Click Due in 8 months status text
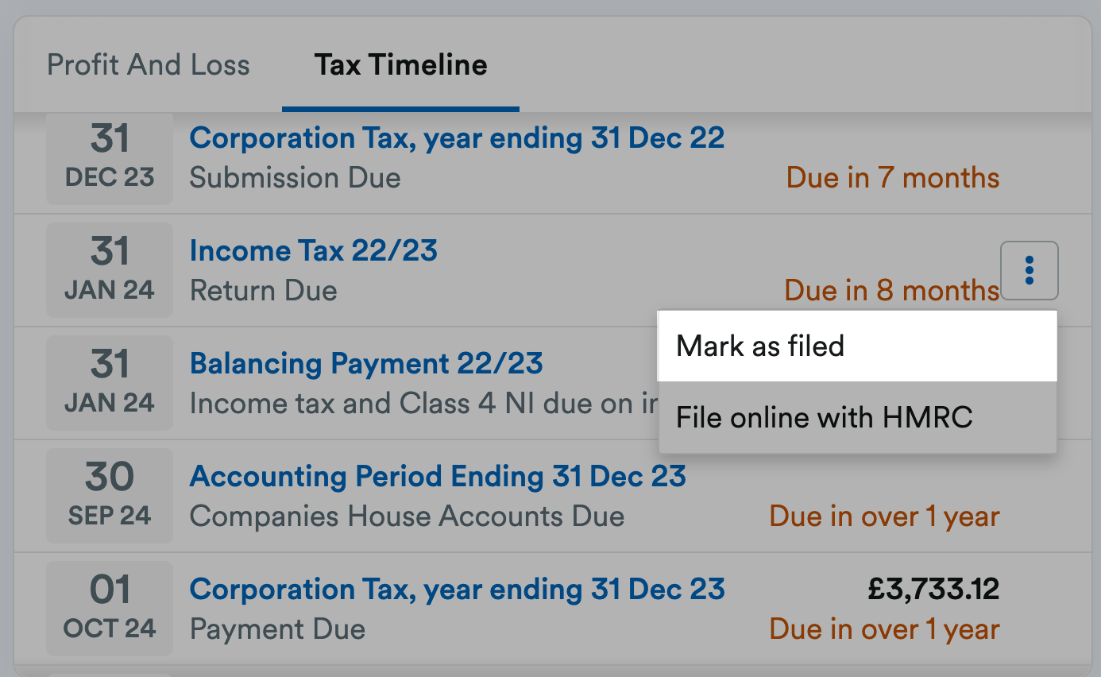Screen dimensions: 1101x677 891,291
